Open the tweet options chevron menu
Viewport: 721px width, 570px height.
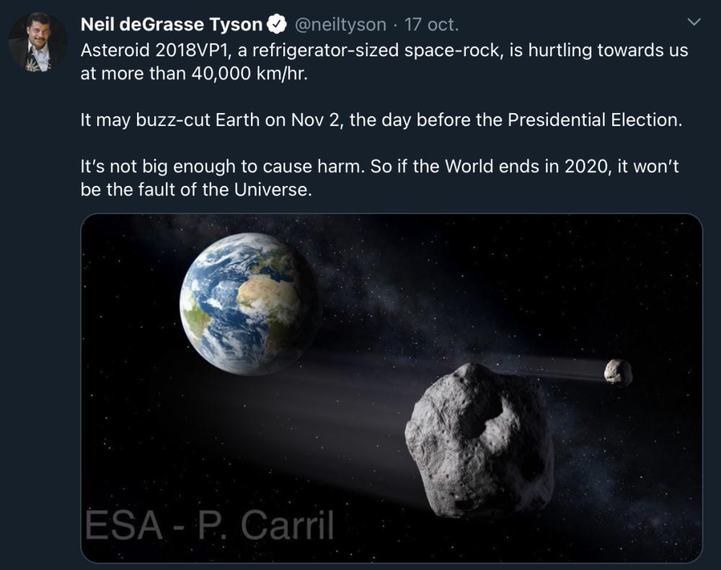coord(694,23)
